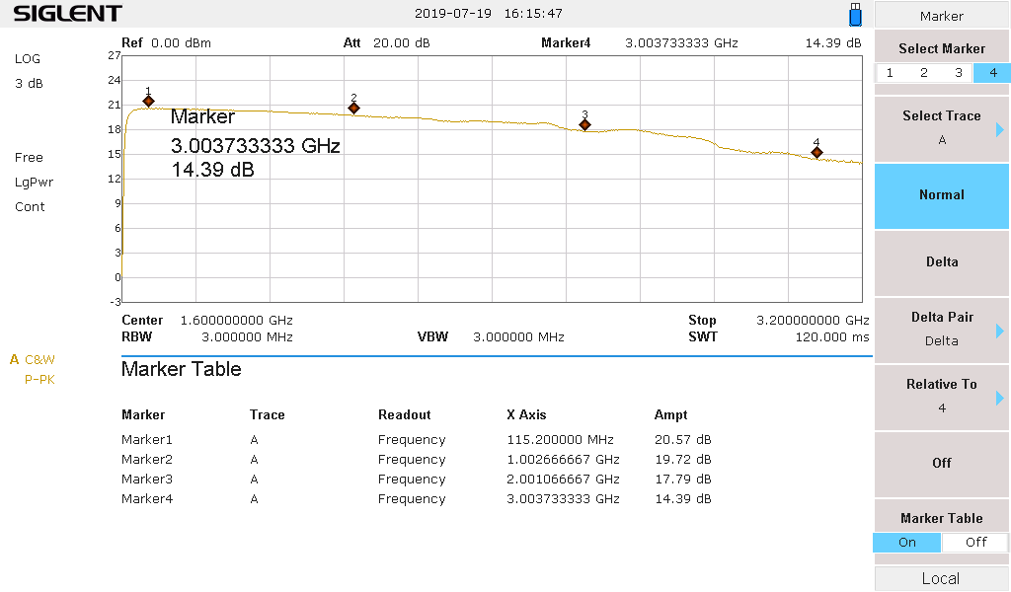
Task: Choose the Normal marker mode
Action: 941,195
